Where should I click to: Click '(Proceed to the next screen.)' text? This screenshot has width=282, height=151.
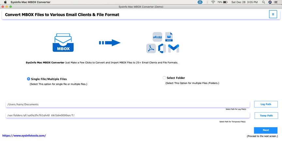click(262, 136)
